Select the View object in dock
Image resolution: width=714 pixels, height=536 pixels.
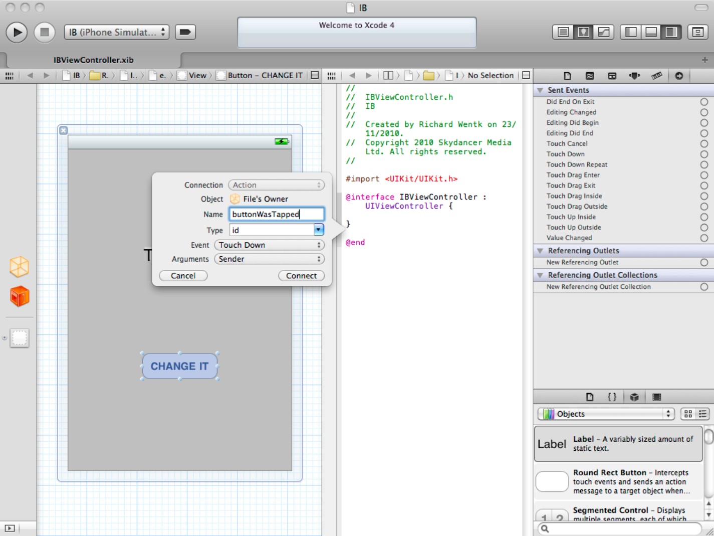[x=20, y=338]
